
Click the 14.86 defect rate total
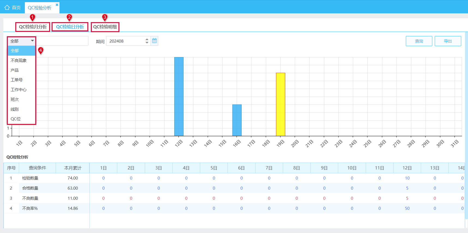click(x=73, y=208)
